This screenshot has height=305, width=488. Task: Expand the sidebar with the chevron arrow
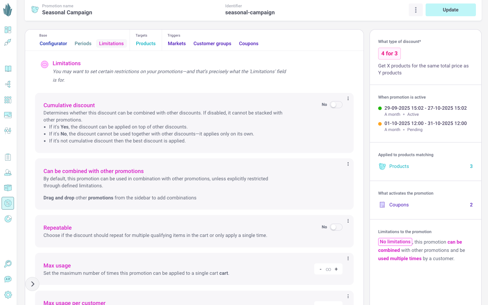pyautogui.click(x=32, y=284)
